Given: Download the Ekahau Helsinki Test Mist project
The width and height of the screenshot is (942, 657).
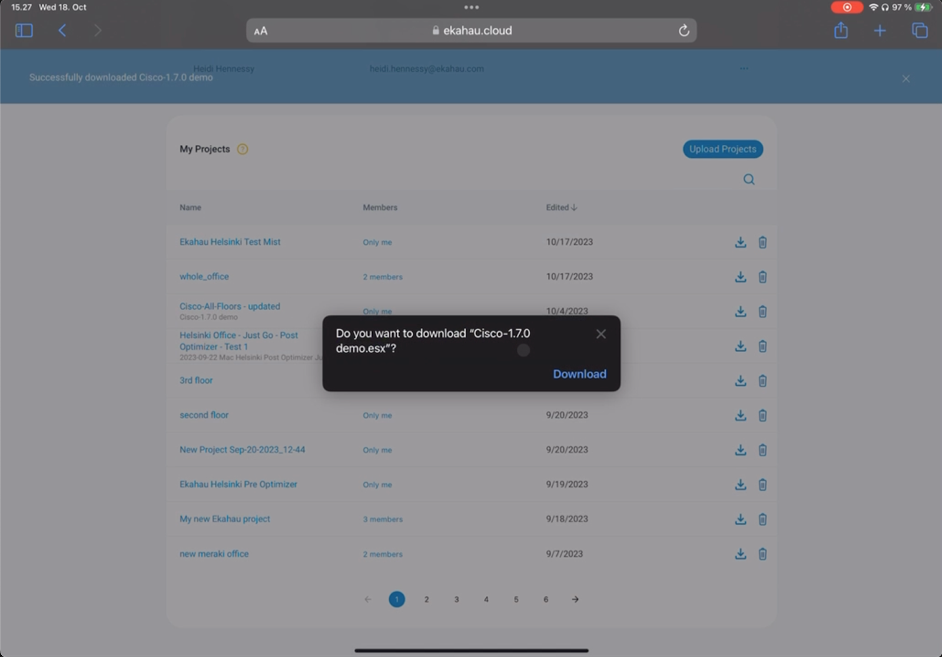Looking at the screenshot, I should (741, 242).
